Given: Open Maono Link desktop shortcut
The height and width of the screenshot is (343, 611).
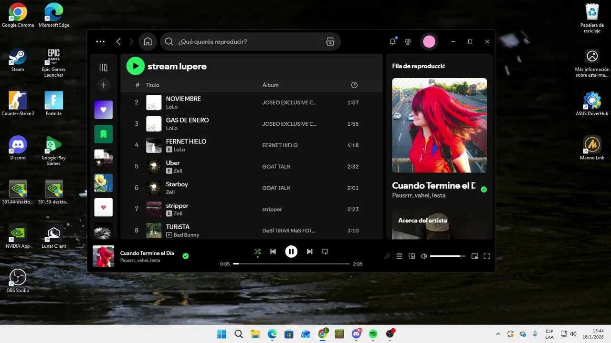Looking at the screenshot, I should point(592,148).
